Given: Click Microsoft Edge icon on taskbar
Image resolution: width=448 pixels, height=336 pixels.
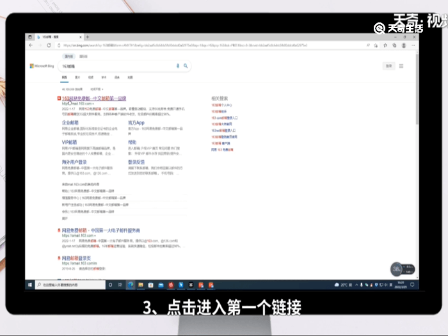Looking at the screenshot, I should [131, 285].
